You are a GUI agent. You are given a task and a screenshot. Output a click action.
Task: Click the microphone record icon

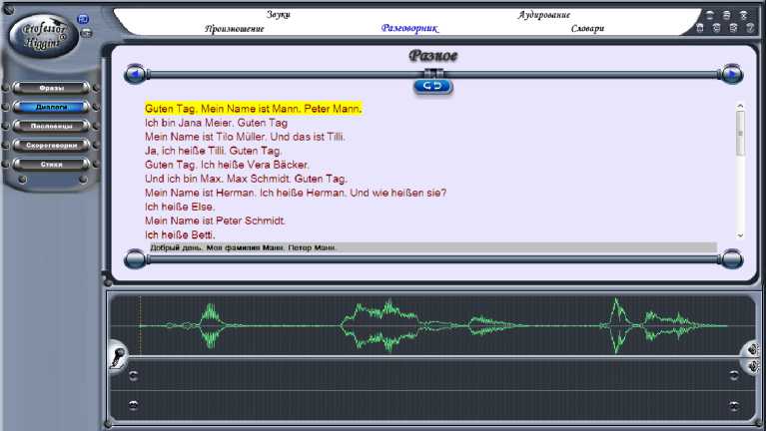click(117, 356)
